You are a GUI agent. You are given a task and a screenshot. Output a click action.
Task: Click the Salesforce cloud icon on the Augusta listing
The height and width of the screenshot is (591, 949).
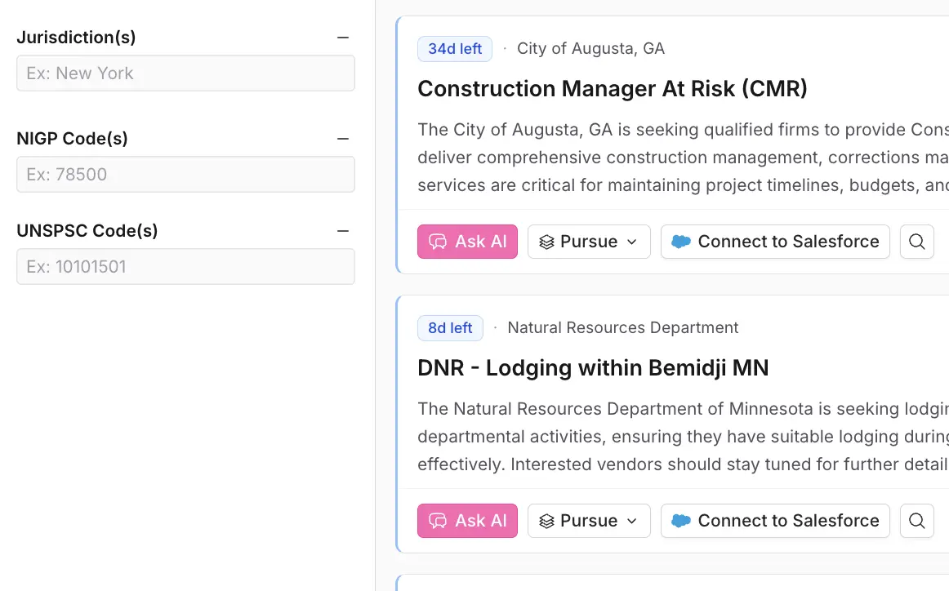[681, 242]
